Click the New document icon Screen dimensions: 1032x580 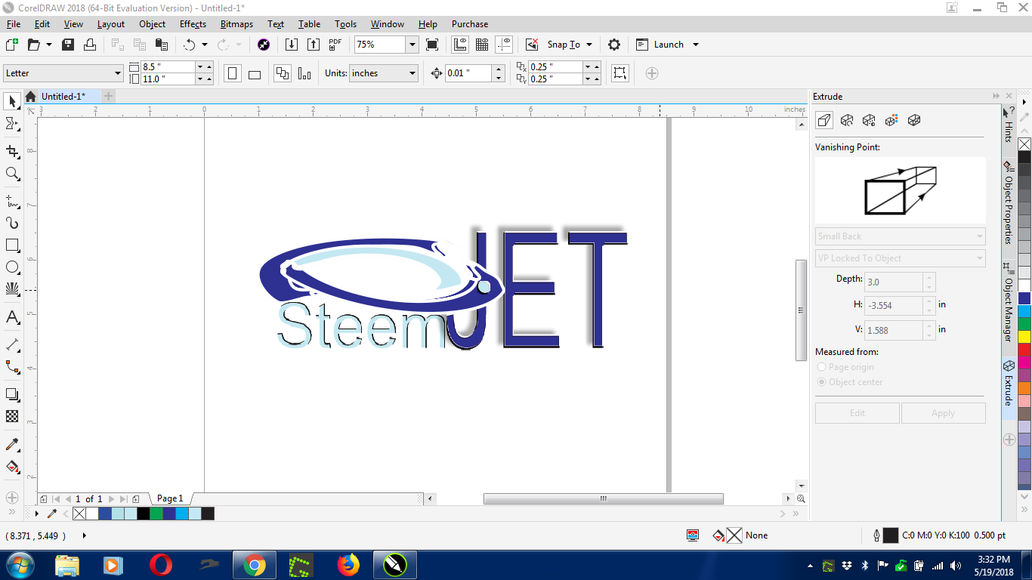[11, 45]
